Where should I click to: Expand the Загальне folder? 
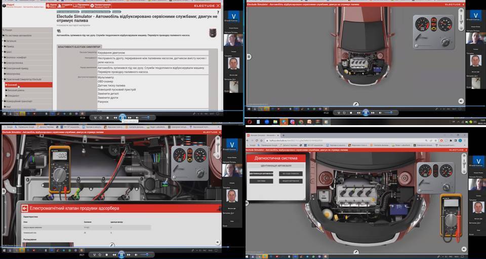click(27, 41)
